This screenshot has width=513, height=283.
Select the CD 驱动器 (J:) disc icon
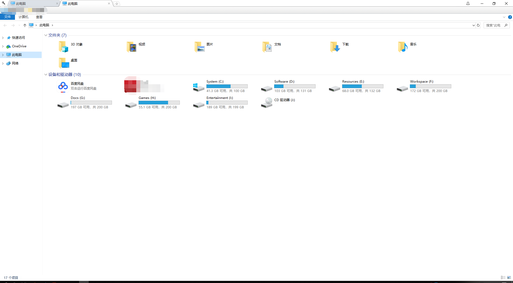point(267,103)
